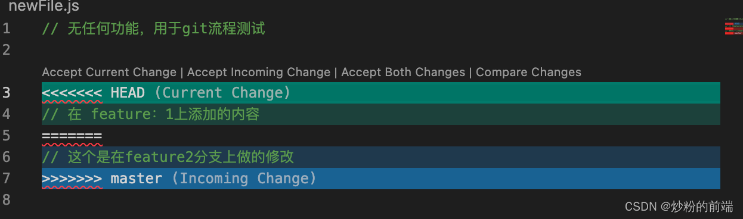Image resolution: width=743 pixels, height=219 pixels.
Task: Click the git流程测试 comment on line 1
Action: pyautogui.click(x=153, y=29)
